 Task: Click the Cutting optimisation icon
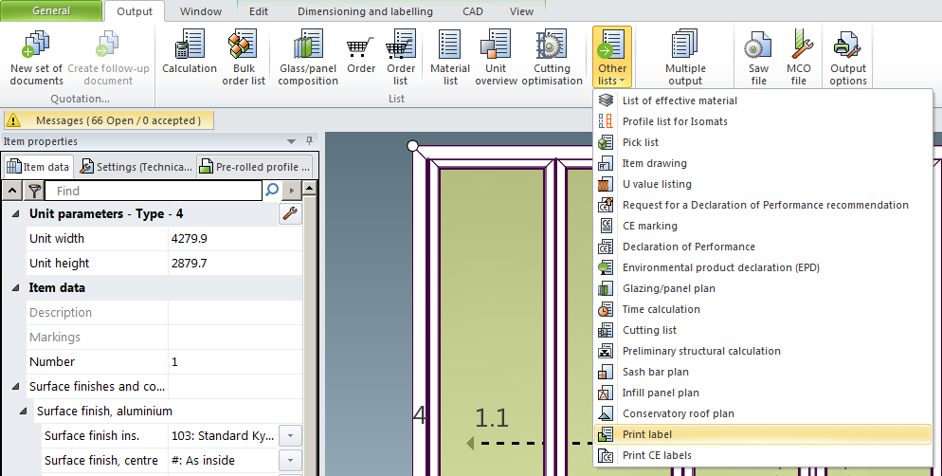(552, 56)
